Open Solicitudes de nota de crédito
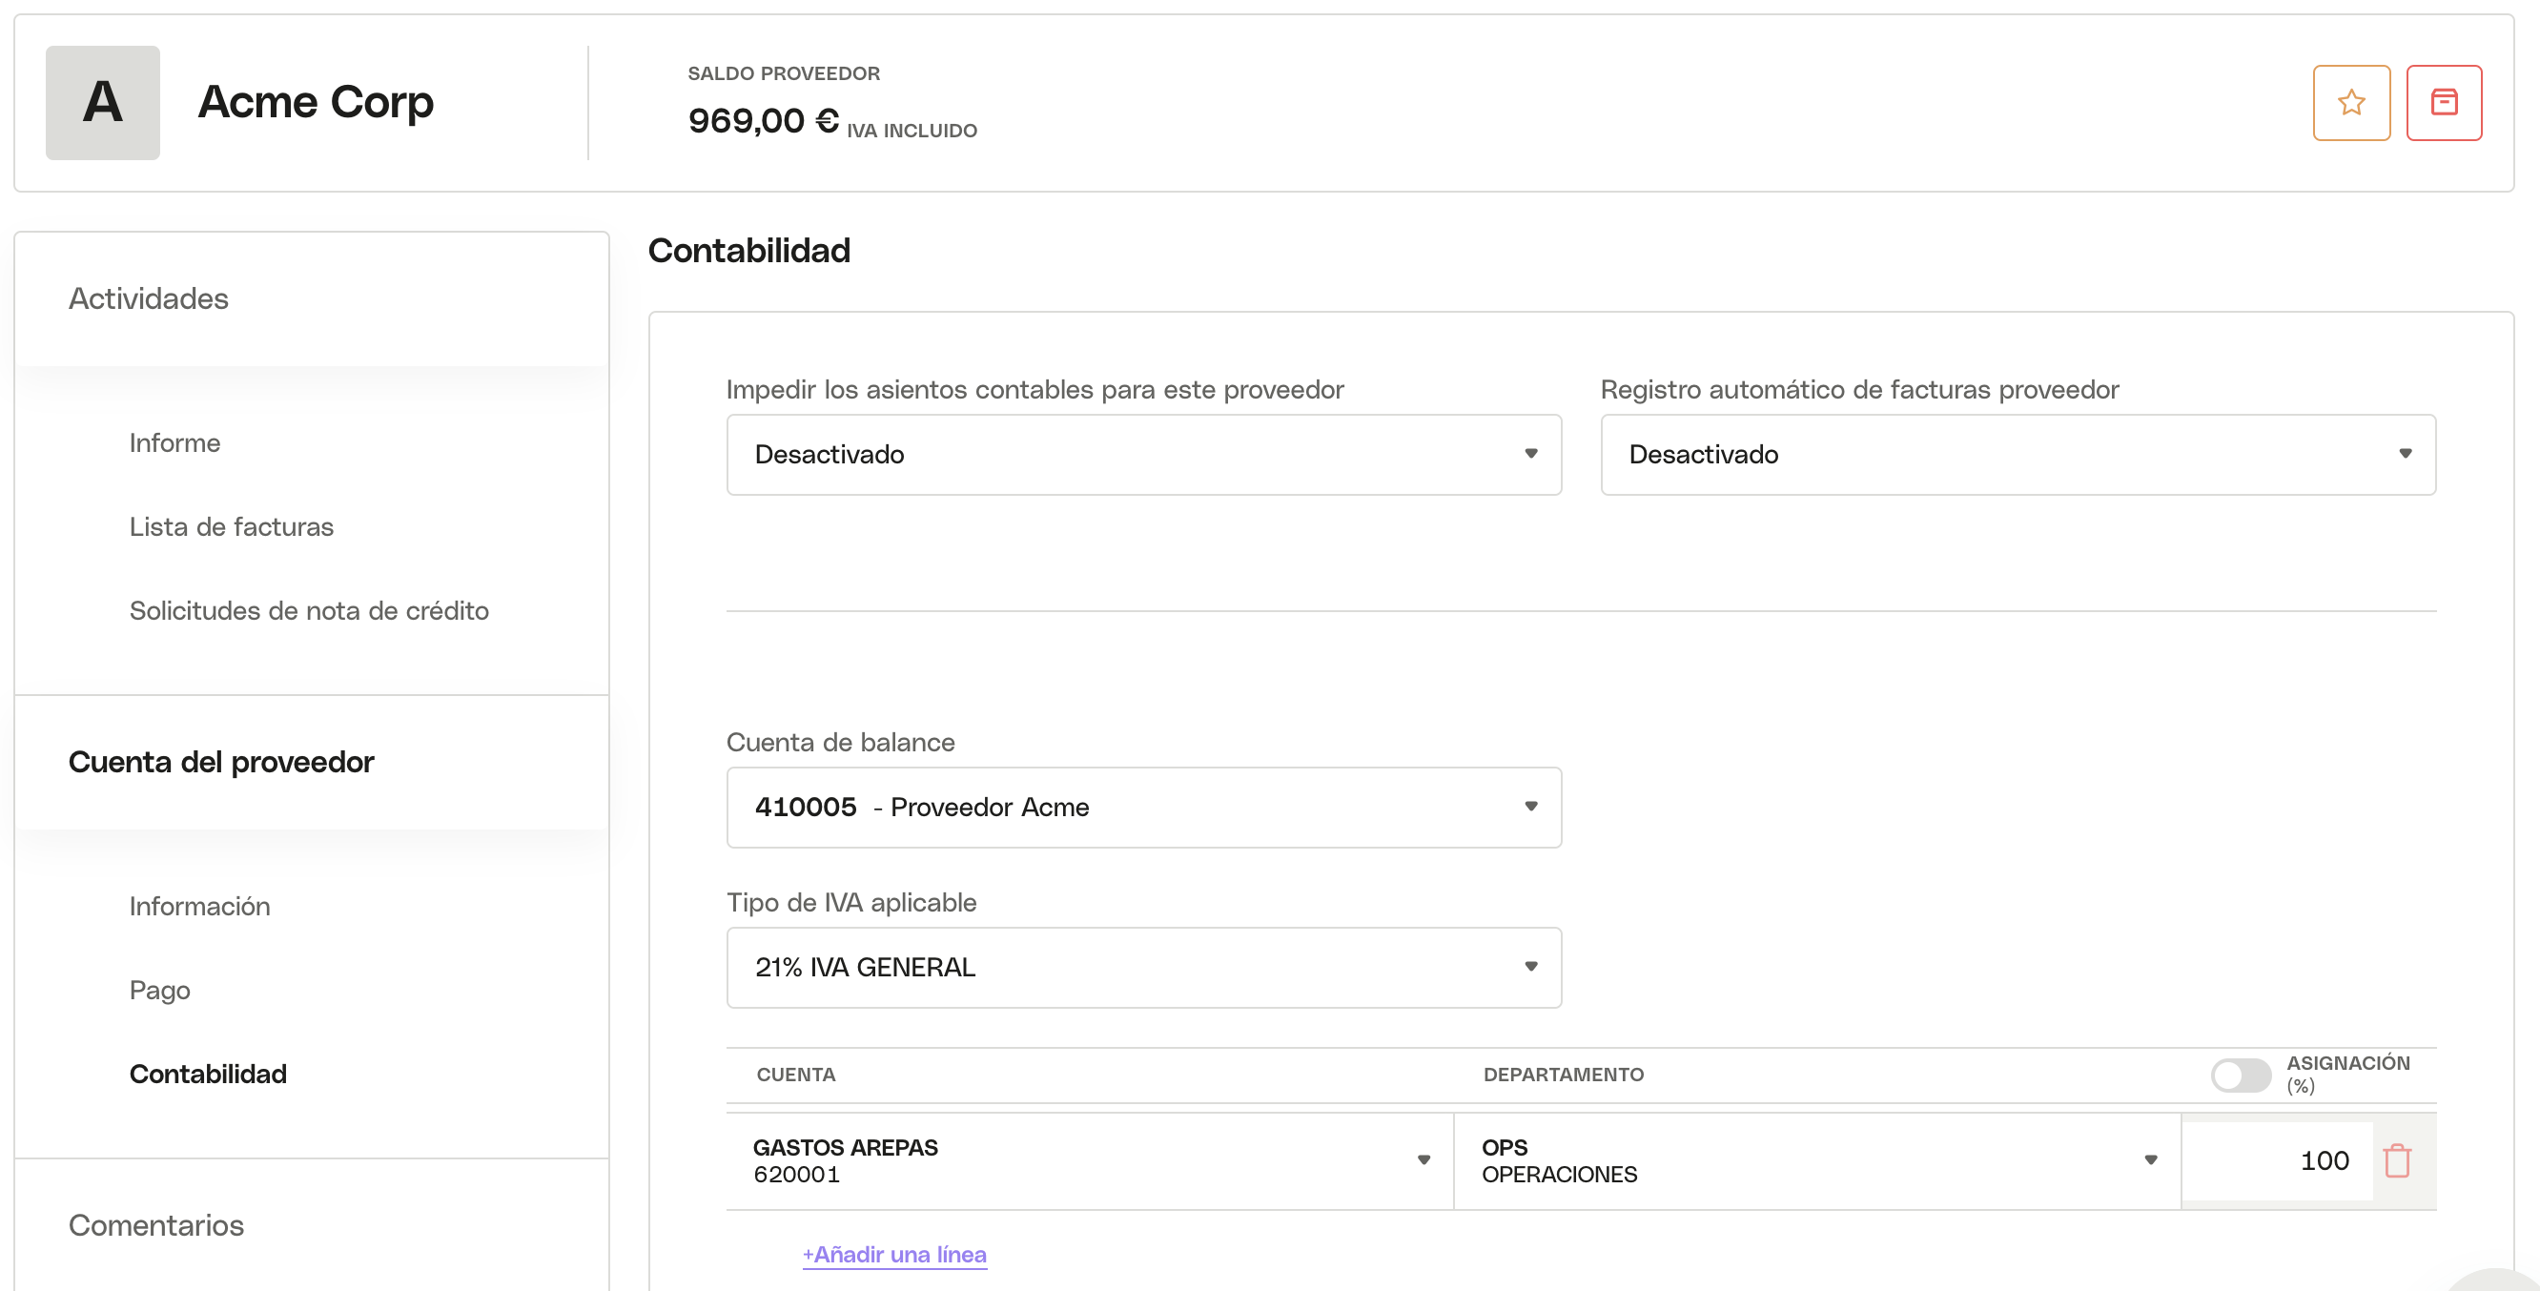The image size is (2540, 1291). (x=309, y=610)
